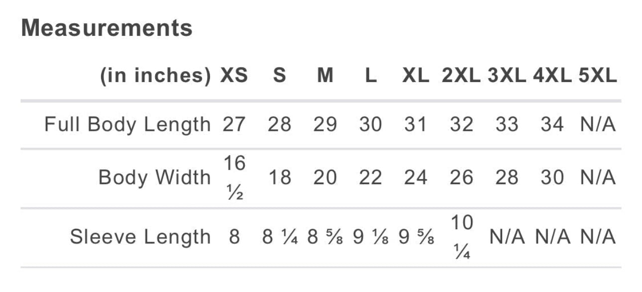Select the XS column header

[234, 76]
